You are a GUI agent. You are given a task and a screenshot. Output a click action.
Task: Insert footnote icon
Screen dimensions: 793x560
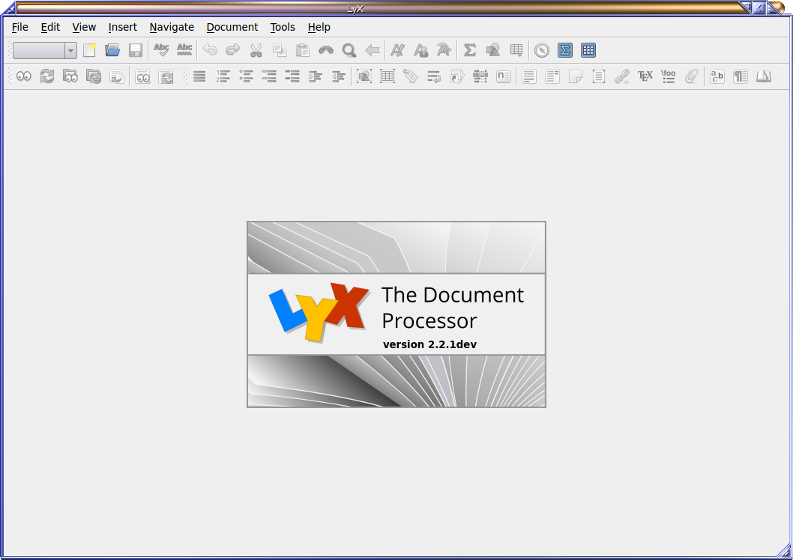coord(529,76)
